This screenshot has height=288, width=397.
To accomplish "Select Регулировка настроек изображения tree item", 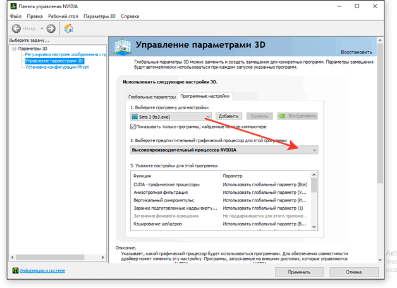I will [x=65, y=54].
